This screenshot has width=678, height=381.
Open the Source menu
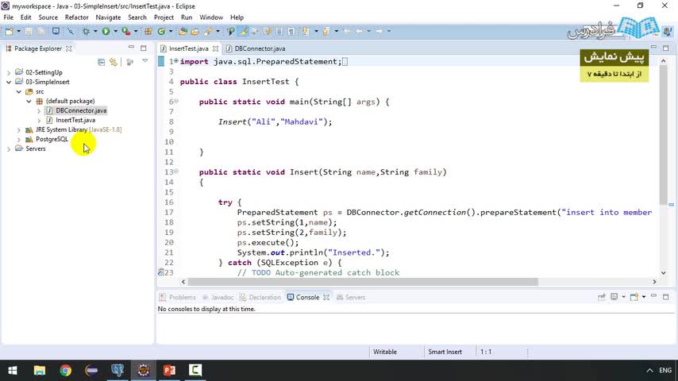(48, 17)
